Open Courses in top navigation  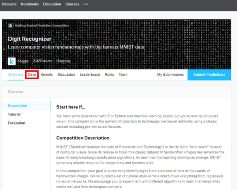[72, 4]
